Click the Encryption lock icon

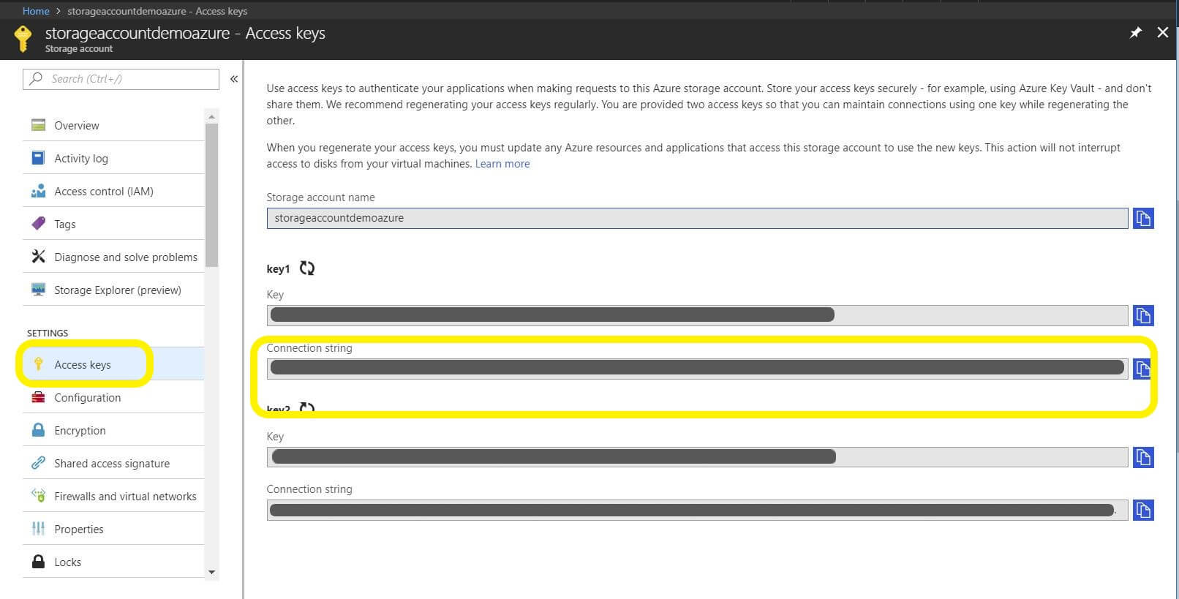click(x=39, y=430)
